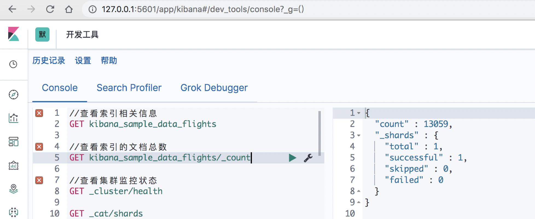This screenshot has height=219, width=535.
Task: Open the Recently viewed clock icon
Action: pyautogui.click(x=13, y=64)
